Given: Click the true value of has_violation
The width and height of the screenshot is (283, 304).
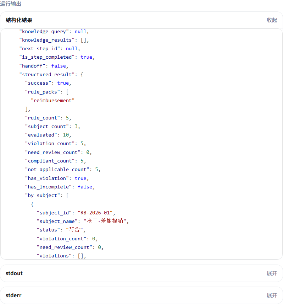Looking at the screenshot, I should (x=81, y=178).
